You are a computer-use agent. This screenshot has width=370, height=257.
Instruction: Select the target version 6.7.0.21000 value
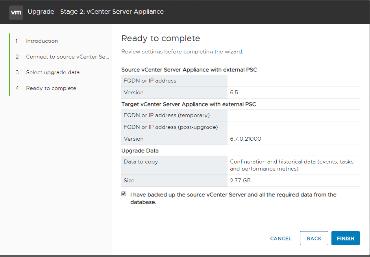(x=246, y=139)
